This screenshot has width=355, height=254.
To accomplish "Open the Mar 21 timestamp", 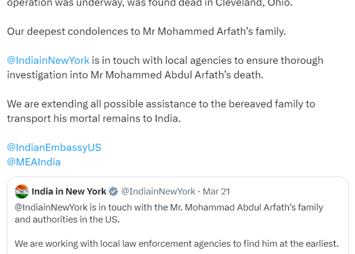I will tap(216, 191).
